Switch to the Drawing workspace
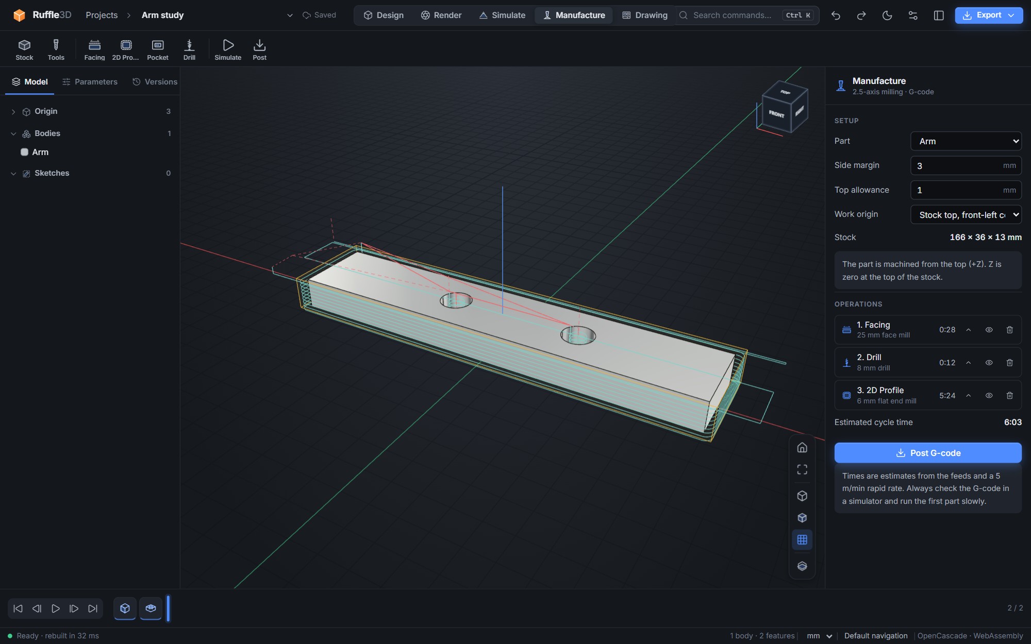1031x644 pixels. click(644, 15)
